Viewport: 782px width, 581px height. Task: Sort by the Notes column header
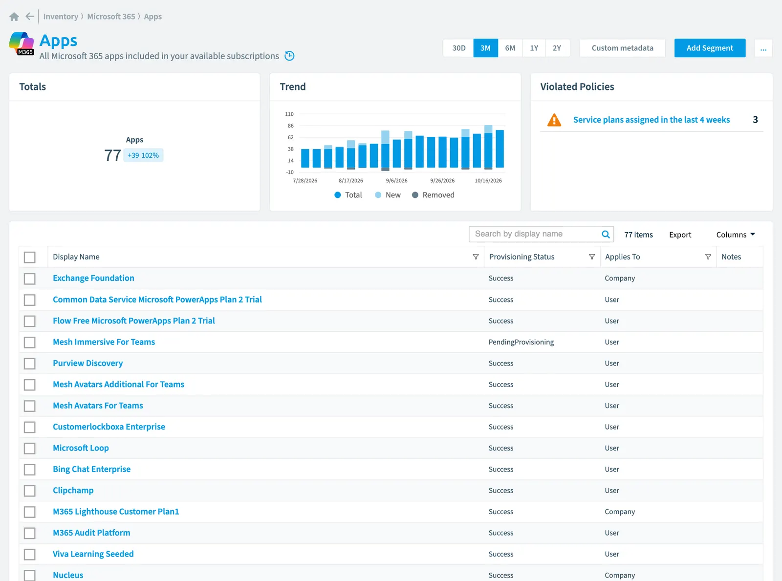731,257
